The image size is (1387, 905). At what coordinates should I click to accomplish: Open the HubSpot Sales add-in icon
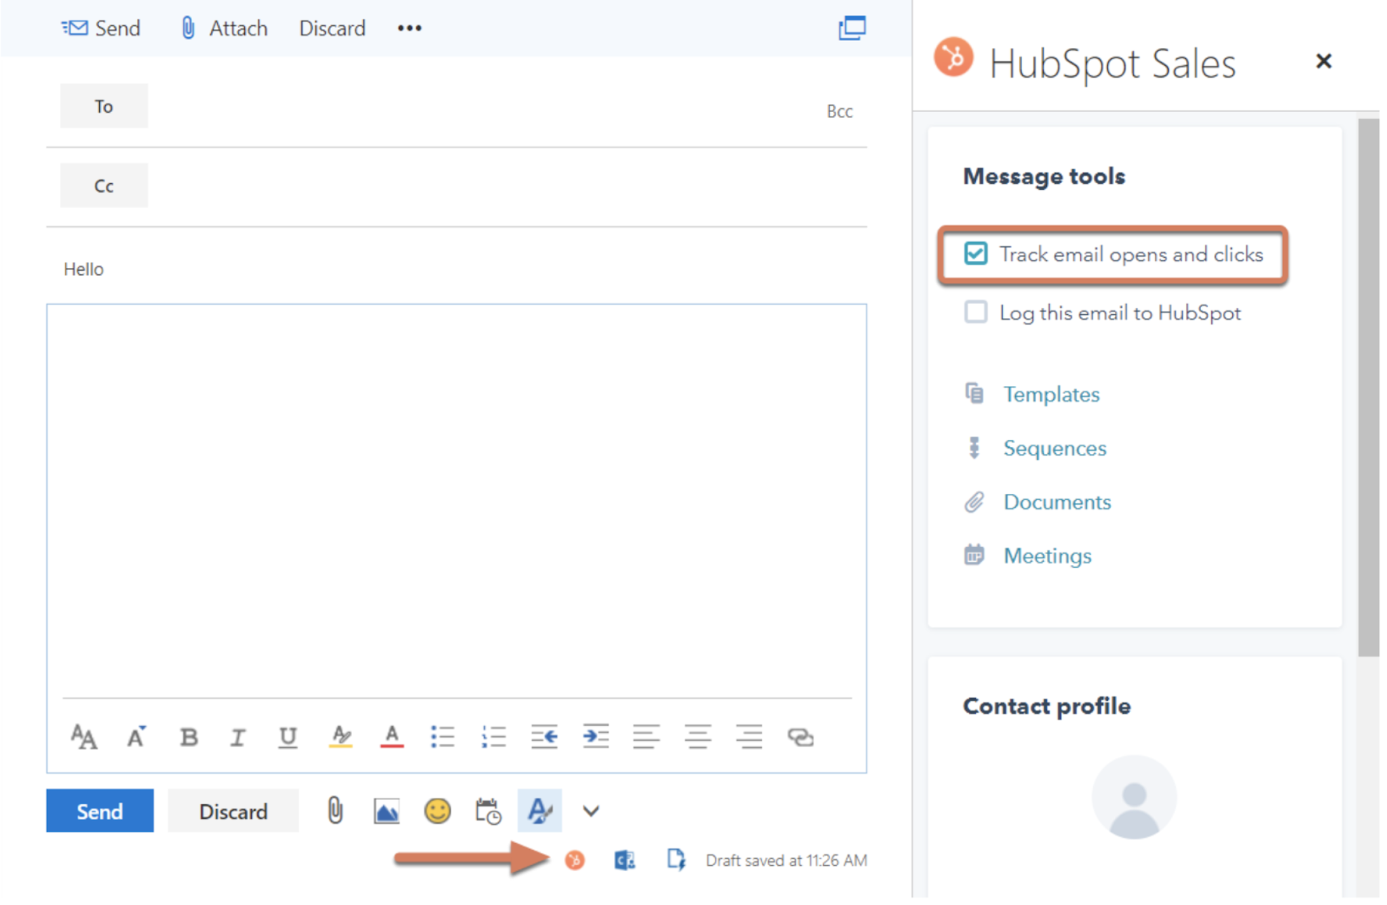click(575, 860)
